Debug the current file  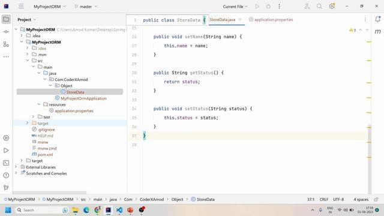(268, 7)
